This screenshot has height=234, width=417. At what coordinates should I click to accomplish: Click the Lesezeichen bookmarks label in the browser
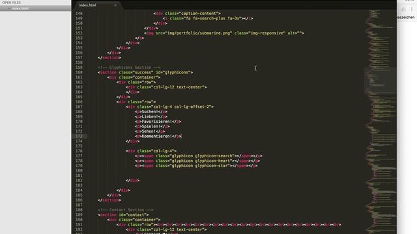(406, 18)
